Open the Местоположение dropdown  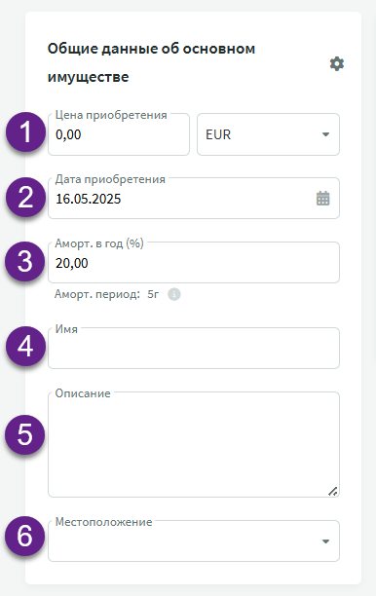pyautogui.click(x=194, y=540)
